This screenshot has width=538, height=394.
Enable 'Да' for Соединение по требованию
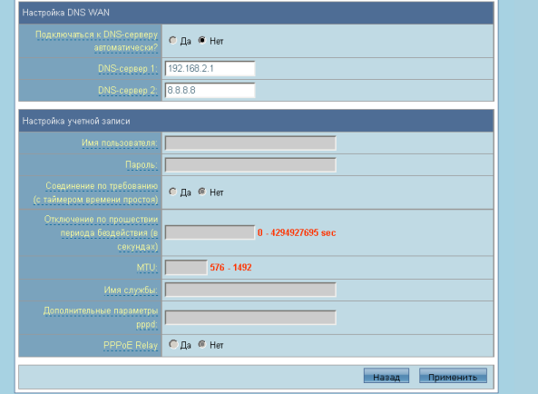(x=172, y=192)
